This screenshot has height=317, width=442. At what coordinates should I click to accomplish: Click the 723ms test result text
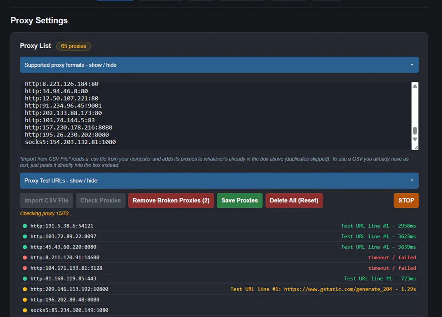(380, 279)
